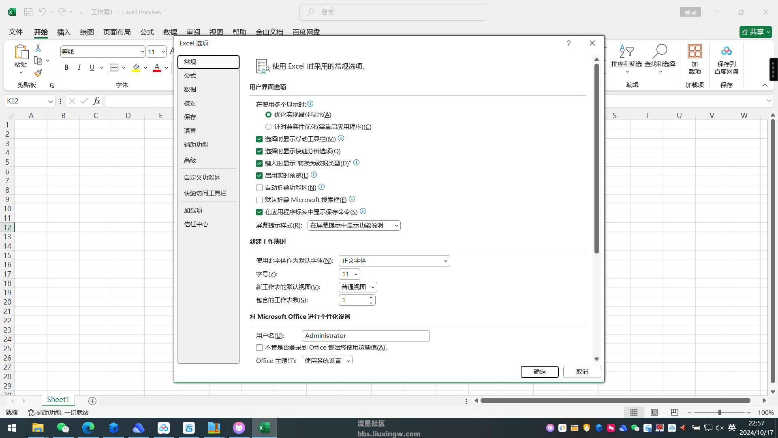Click the Cut scissors icon

point(38,48)
